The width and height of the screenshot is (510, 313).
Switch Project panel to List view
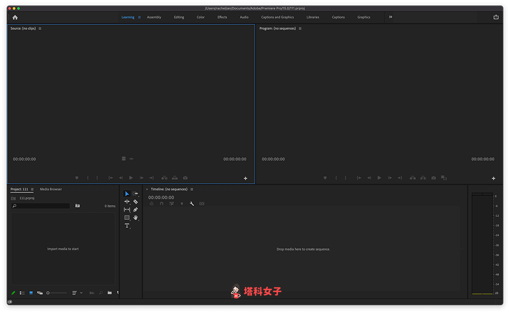click(22, 293)
